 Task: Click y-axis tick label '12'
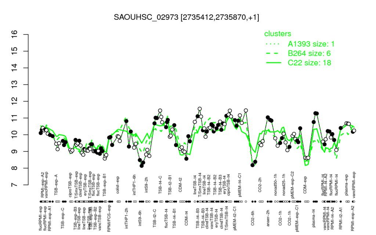click(15, 101)
